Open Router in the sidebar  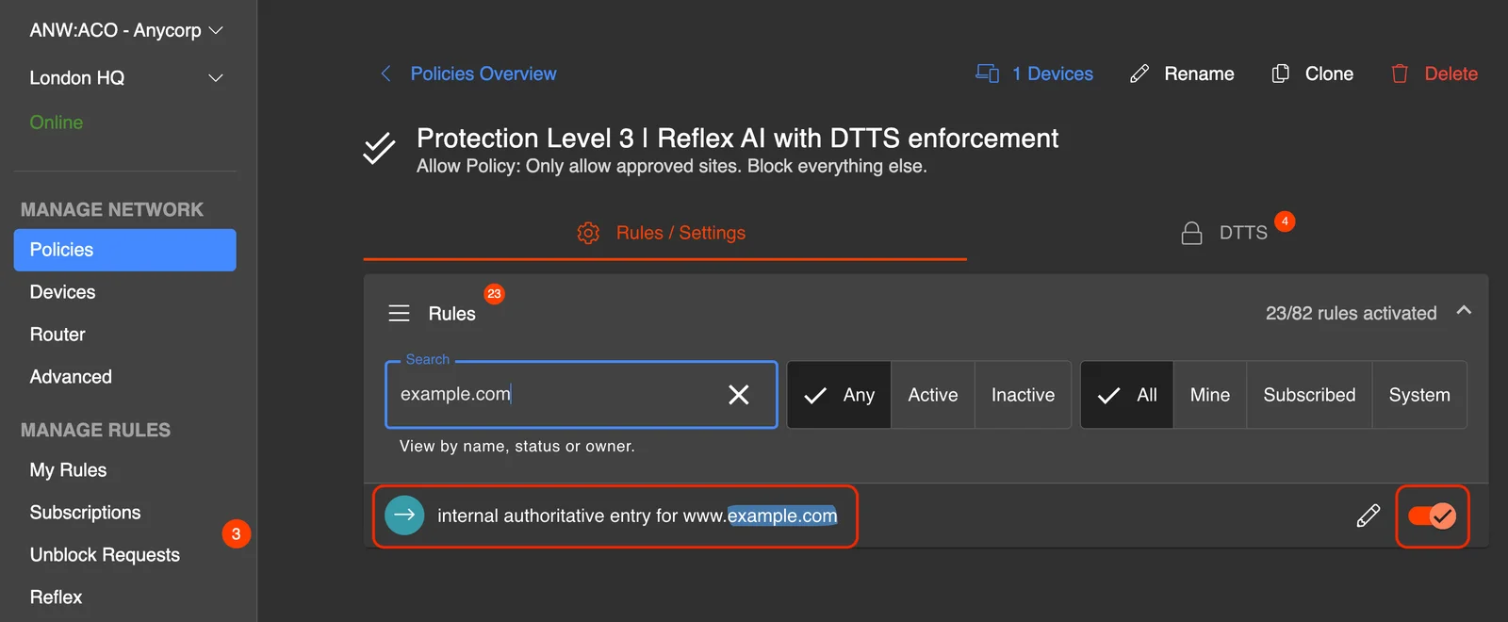pos(125,335)
